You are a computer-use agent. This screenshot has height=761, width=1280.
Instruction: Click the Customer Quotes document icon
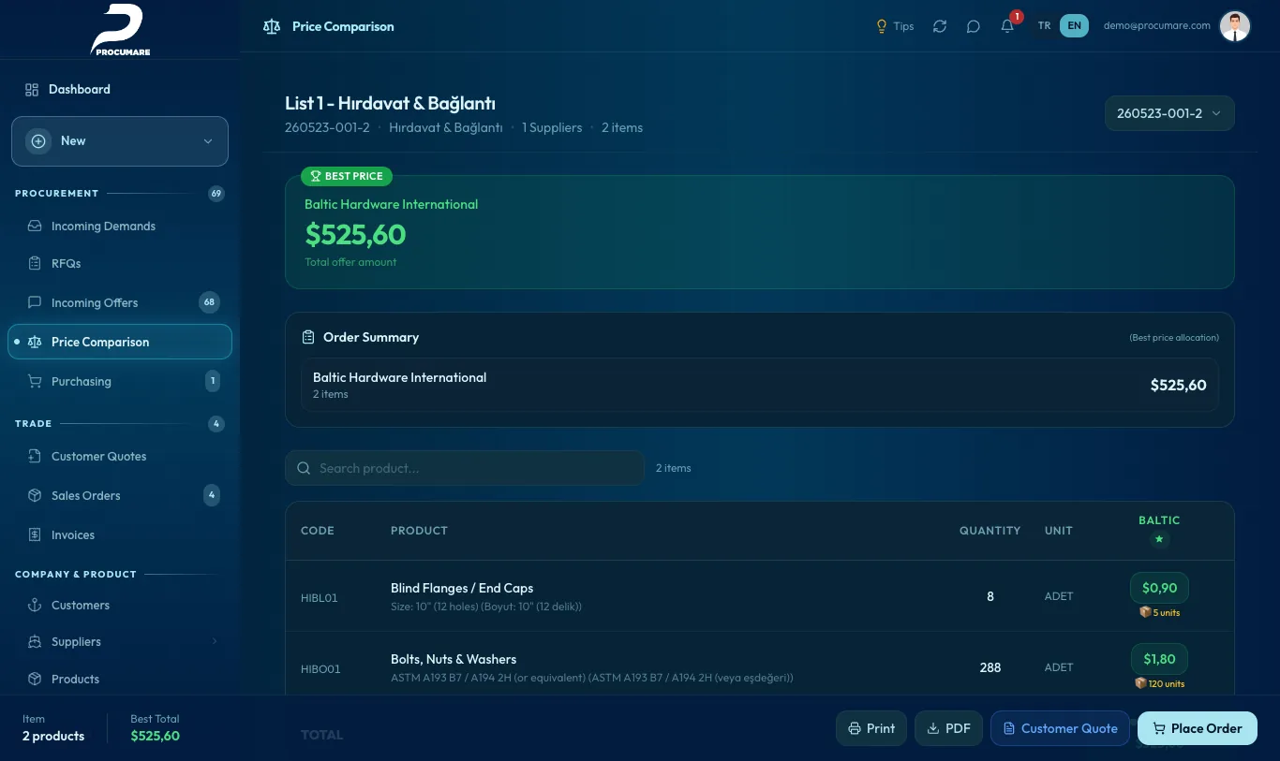[x=35, y=457]
